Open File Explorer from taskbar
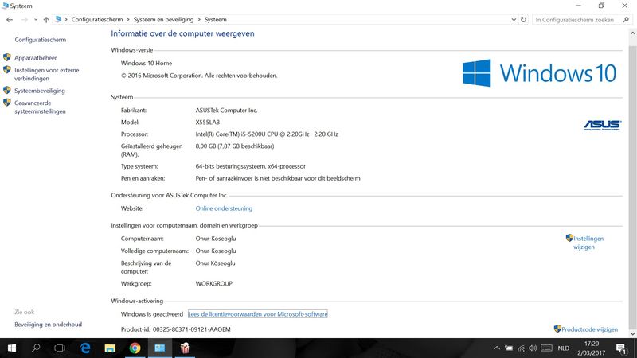Viewport: 637px width, 358px height. (x=110, y=348)
